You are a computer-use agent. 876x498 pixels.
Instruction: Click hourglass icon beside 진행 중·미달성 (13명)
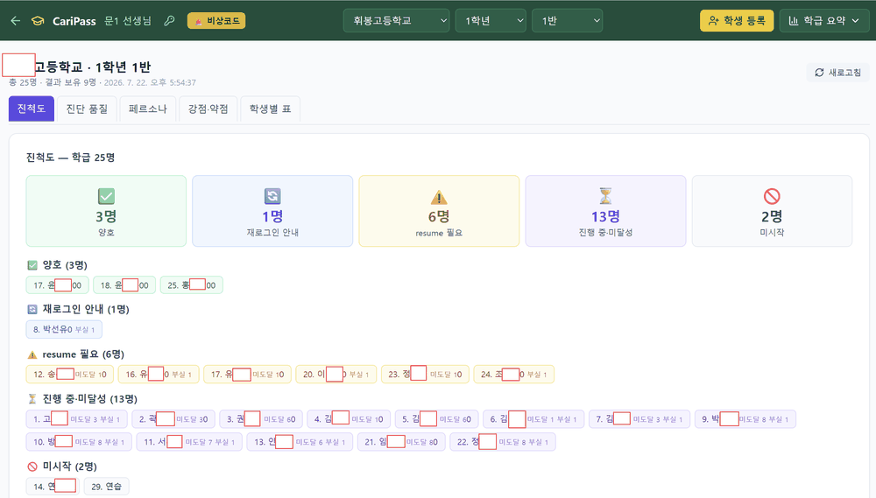[32, 398]
